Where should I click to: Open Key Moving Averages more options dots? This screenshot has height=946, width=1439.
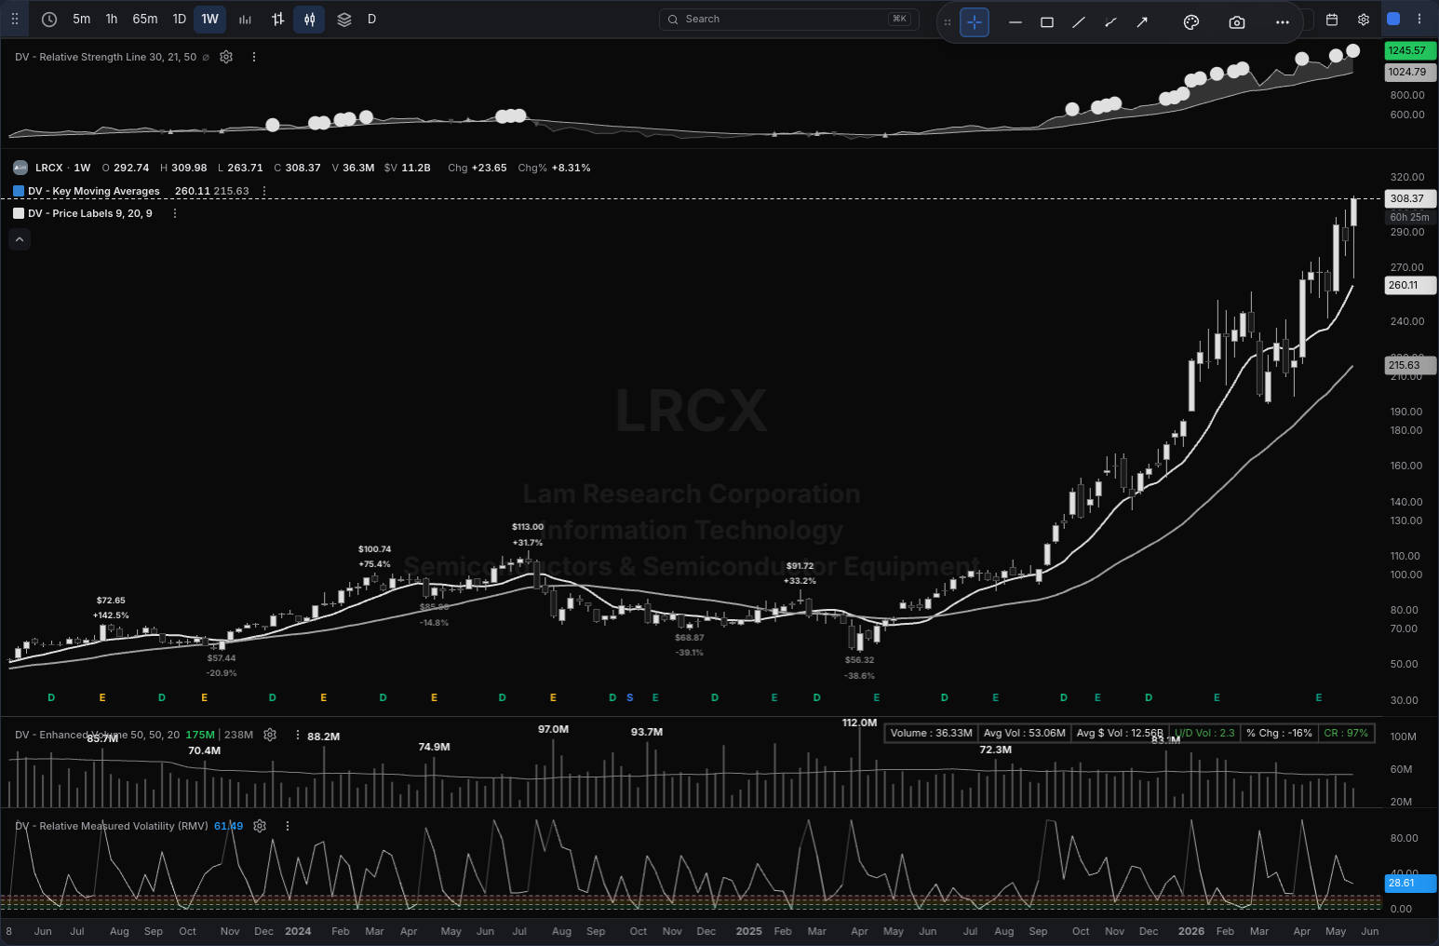tap(264, 191)
